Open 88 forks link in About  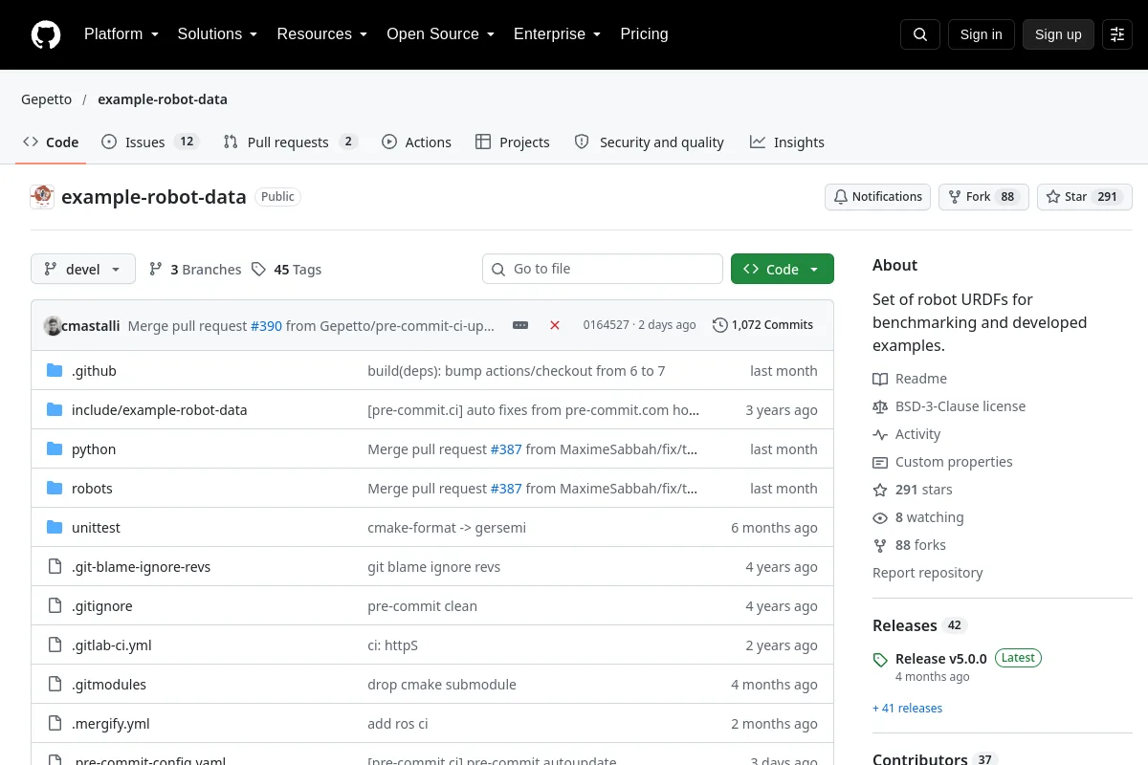tap(920, 545)
